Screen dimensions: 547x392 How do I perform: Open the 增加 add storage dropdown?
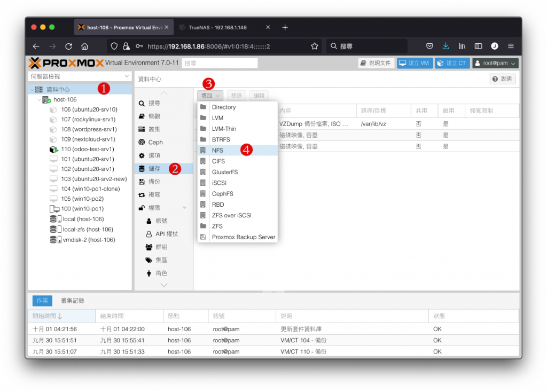[x=210, y=96]
